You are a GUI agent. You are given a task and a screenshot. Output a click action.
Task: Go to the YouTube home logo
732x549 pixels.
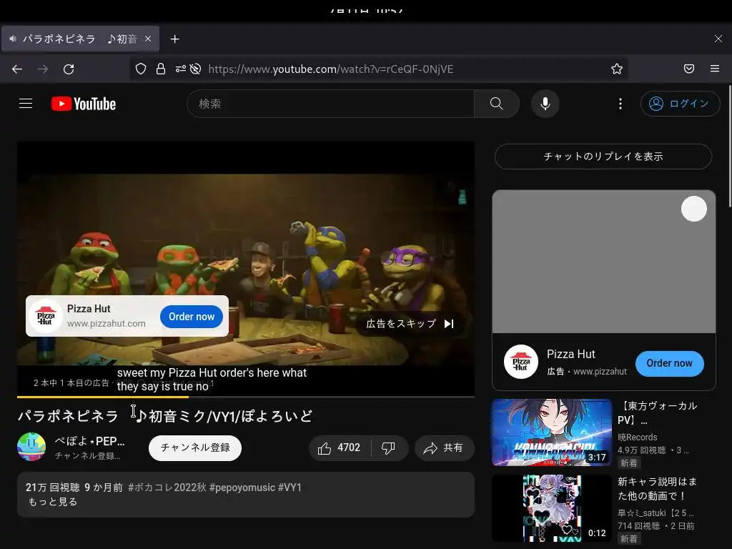[x=84, y=104]
